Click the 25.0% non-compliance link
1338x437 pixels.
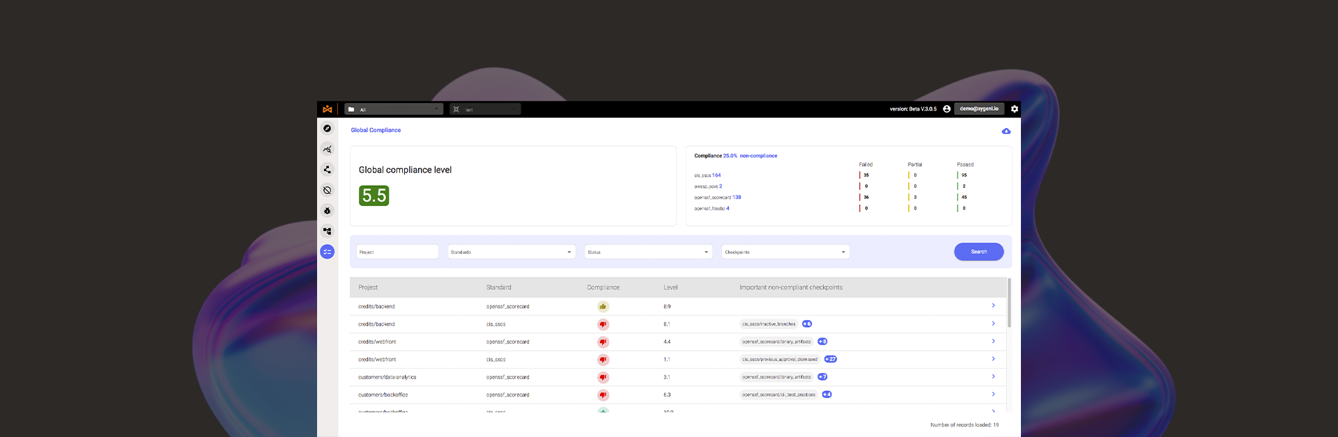click(x=750, y=156)
